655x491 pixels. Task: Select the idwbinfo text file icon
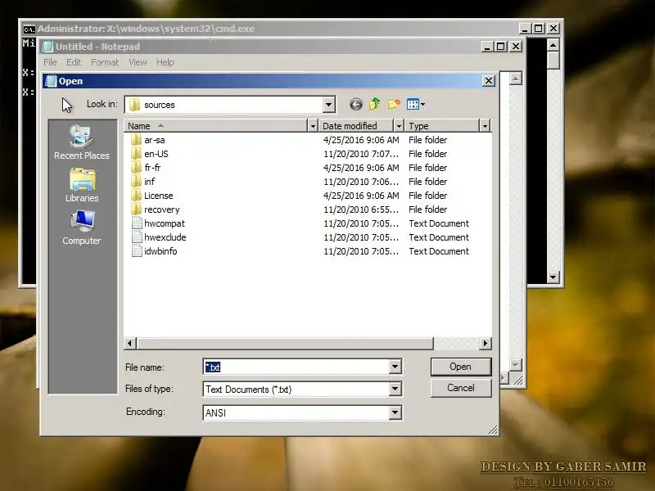[137, 251]
